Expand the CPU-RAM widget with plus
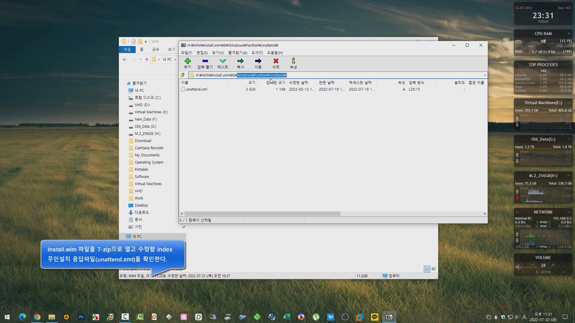 tap(569, 33)
